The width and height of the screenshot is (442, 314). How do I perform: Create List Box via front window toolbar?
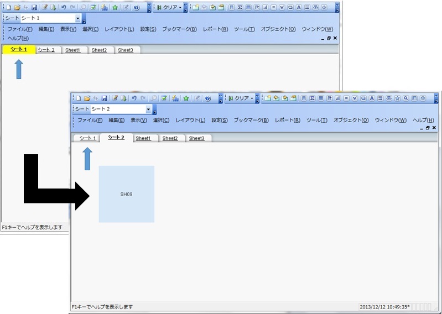pos(304,98)
